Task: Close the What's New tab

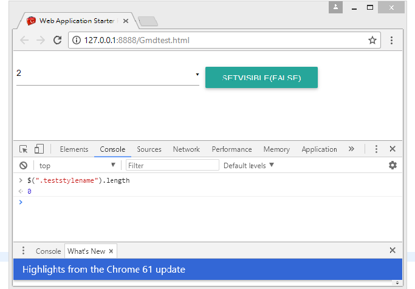Action: tap(111, 251)
